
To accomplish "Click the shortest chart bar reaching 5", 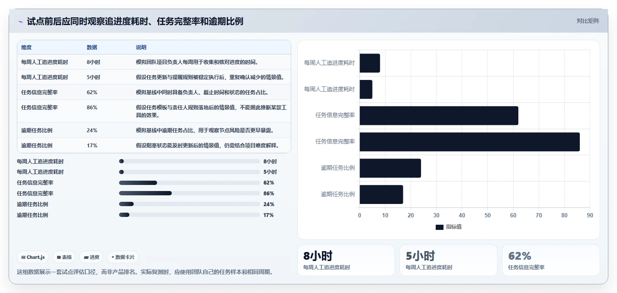I will [366, 89].
